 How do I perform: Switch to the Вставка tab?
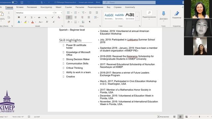click(x=20, y=7)
